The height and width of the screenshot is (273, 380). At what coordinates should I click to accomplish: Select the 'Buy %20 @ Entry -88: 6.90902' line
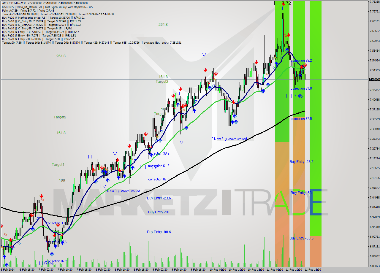tap(38, 39)
